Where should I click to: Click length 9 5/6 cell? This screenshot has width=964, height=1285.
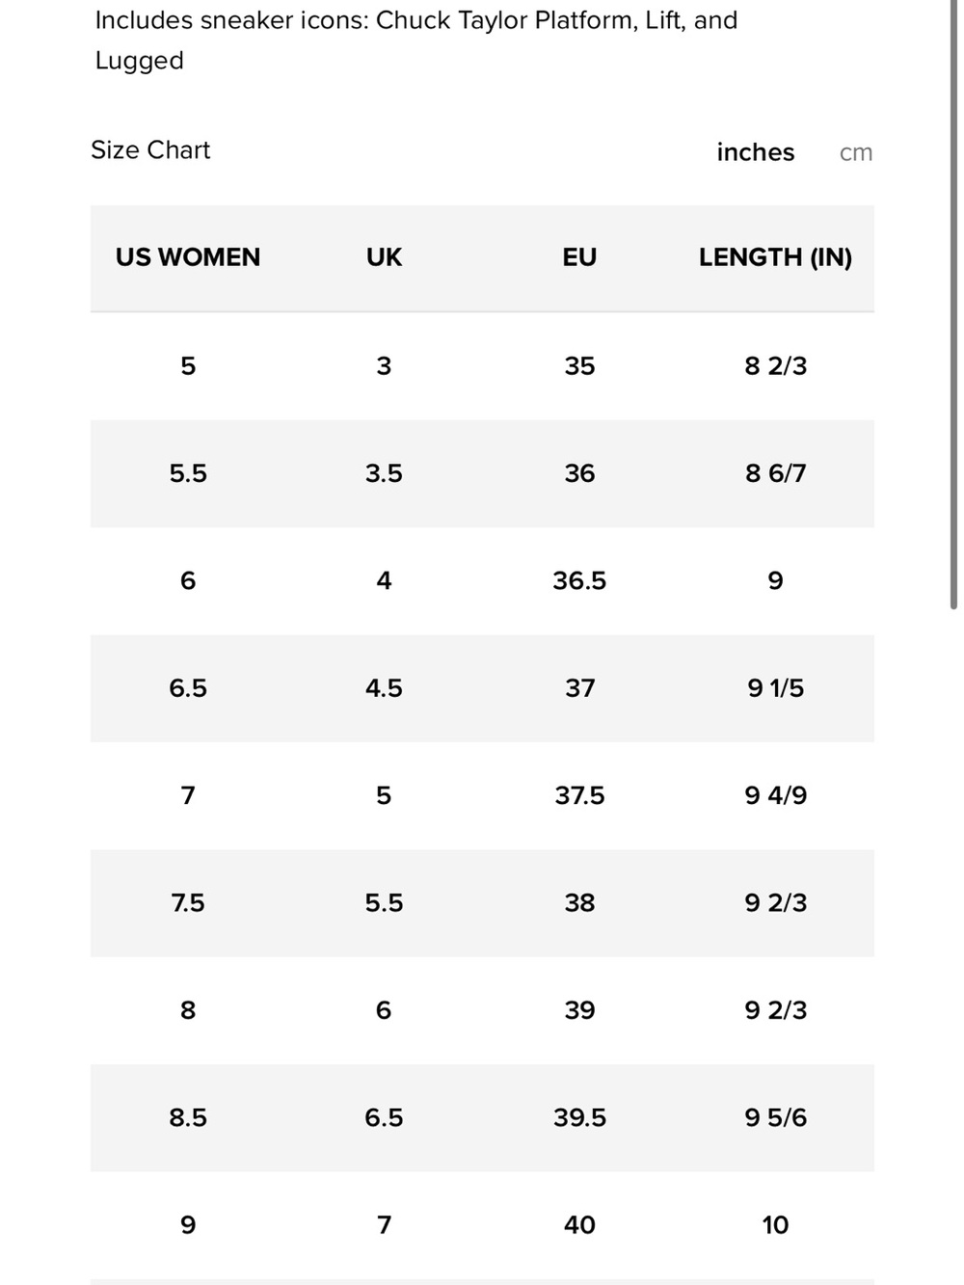tap(775, 1117)
